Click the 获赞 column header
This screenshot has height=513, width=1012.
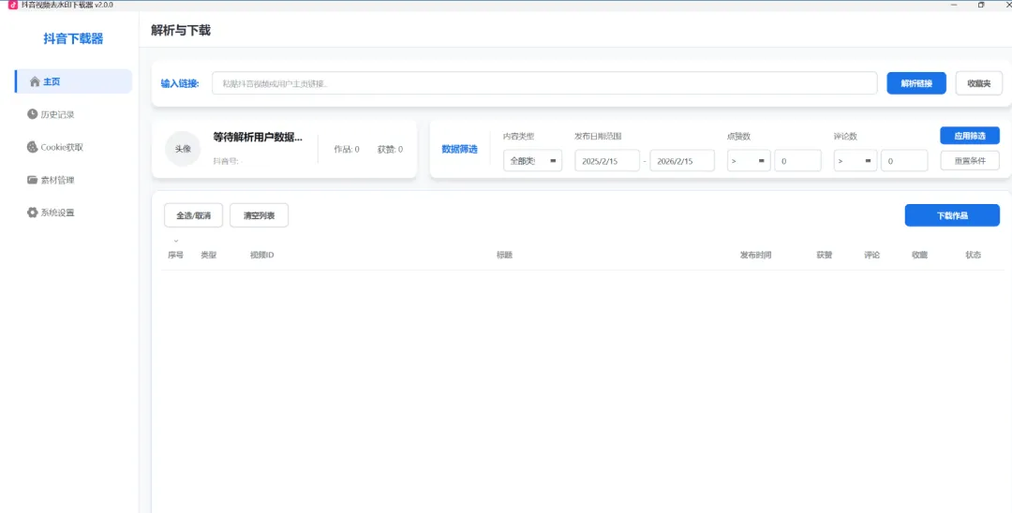[825, 256]
